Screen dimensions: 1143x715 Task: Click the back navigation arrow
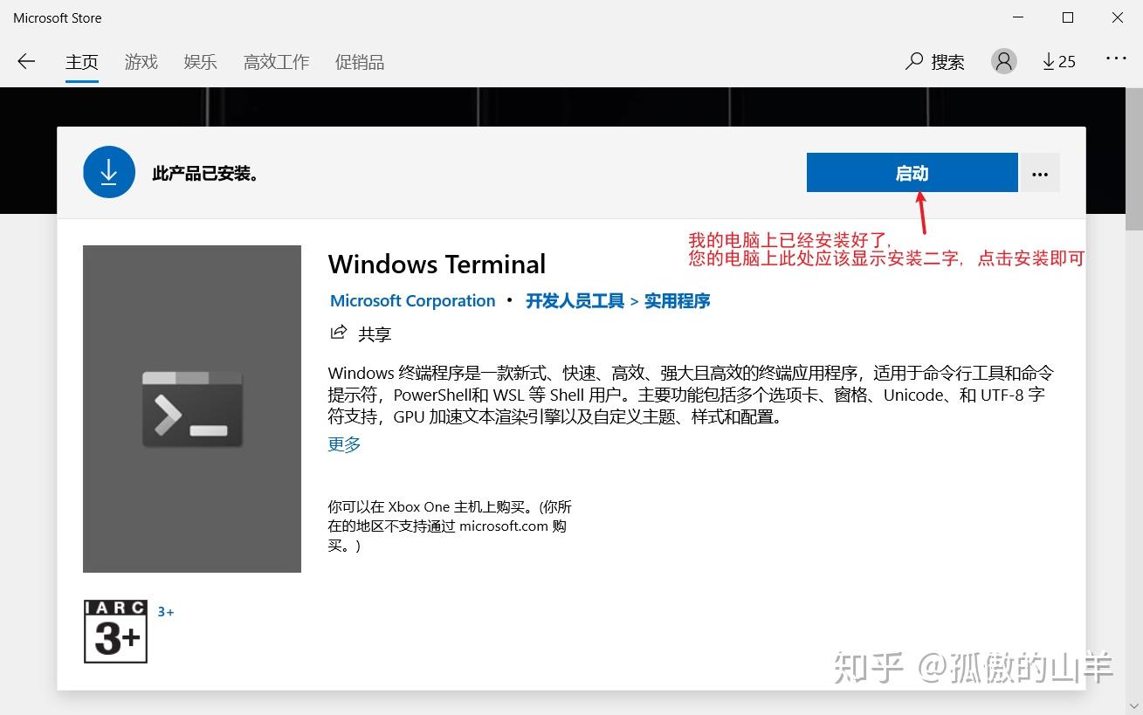(26, 61)
